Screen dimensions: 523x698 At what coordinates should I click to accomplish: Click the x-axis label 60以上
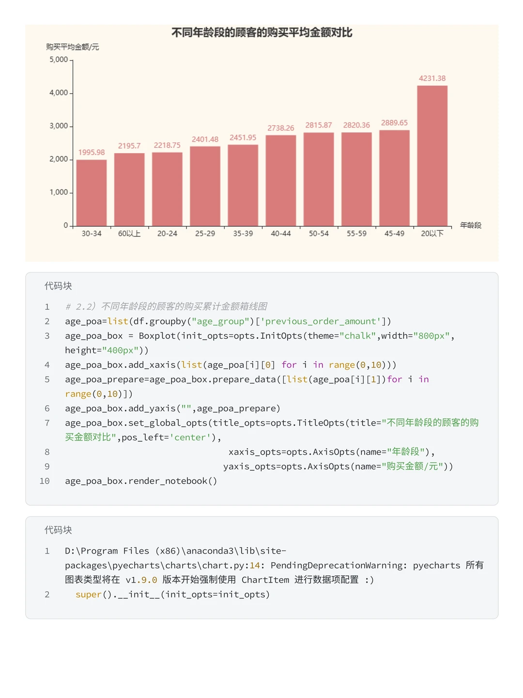[129, 234]
